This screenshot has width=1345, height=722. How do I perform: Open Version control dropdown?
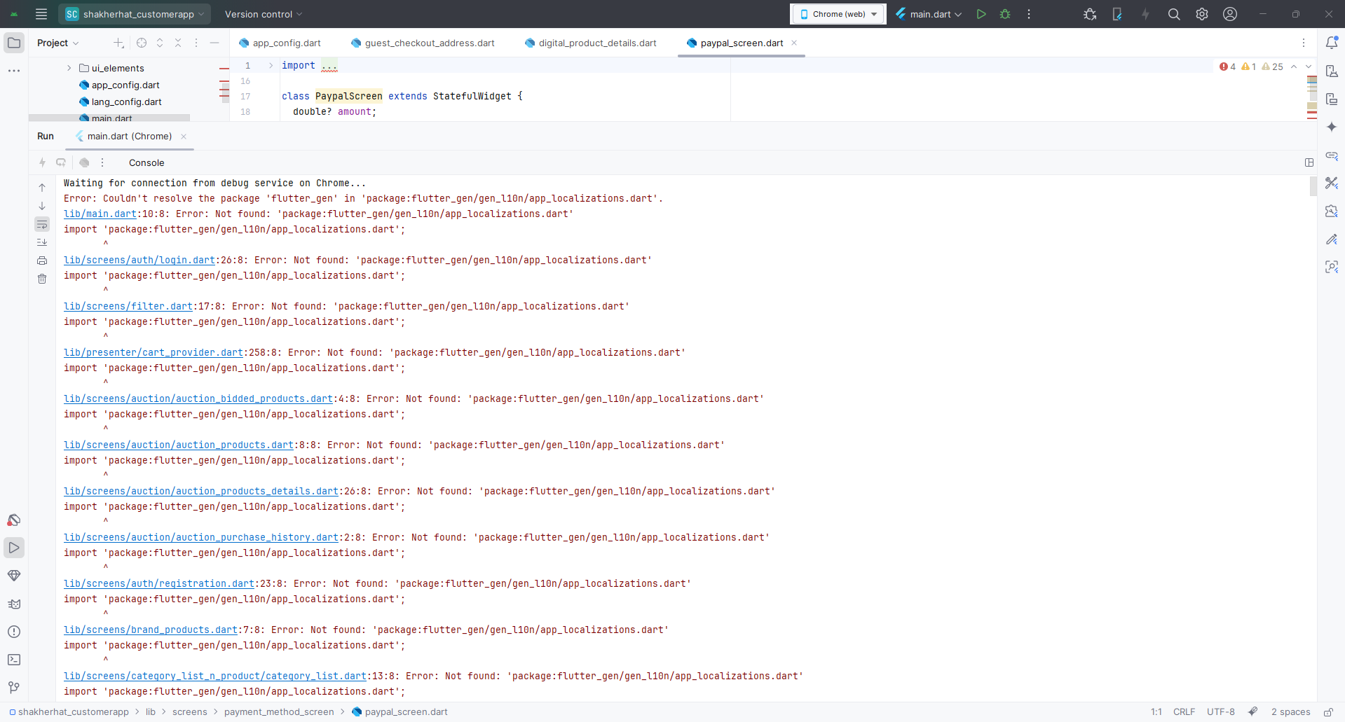[x=264, y=14]
